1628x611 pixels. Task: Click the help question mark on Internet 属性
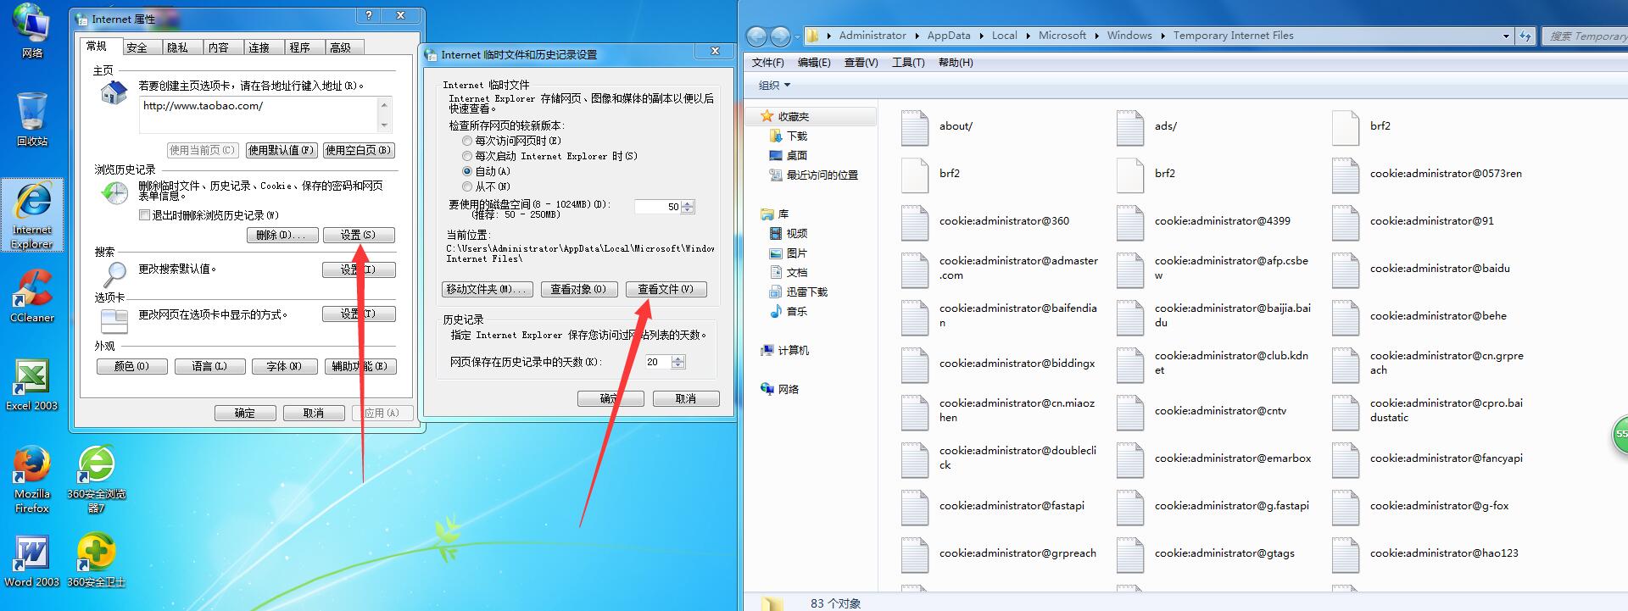[369, 16]
